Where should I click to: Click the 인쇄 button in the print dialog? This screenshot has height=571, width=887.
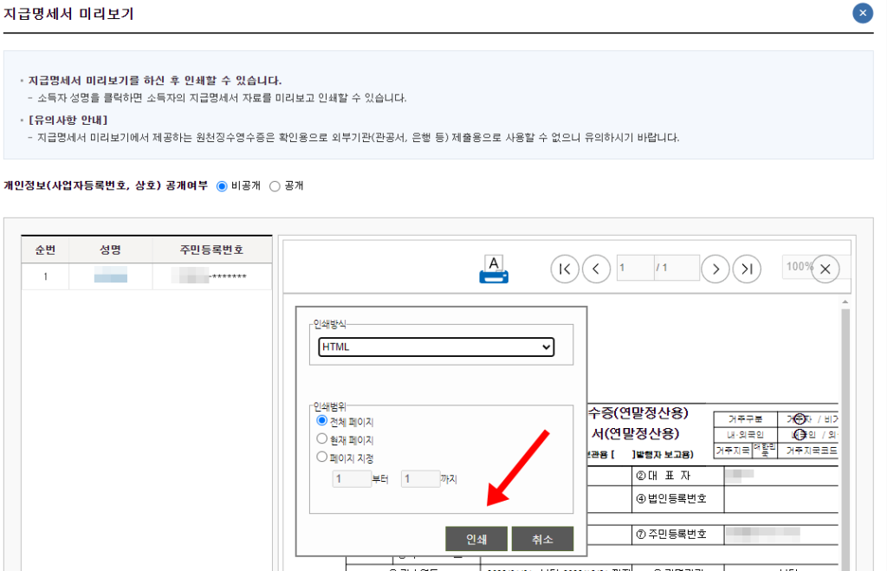pos(476,539)
